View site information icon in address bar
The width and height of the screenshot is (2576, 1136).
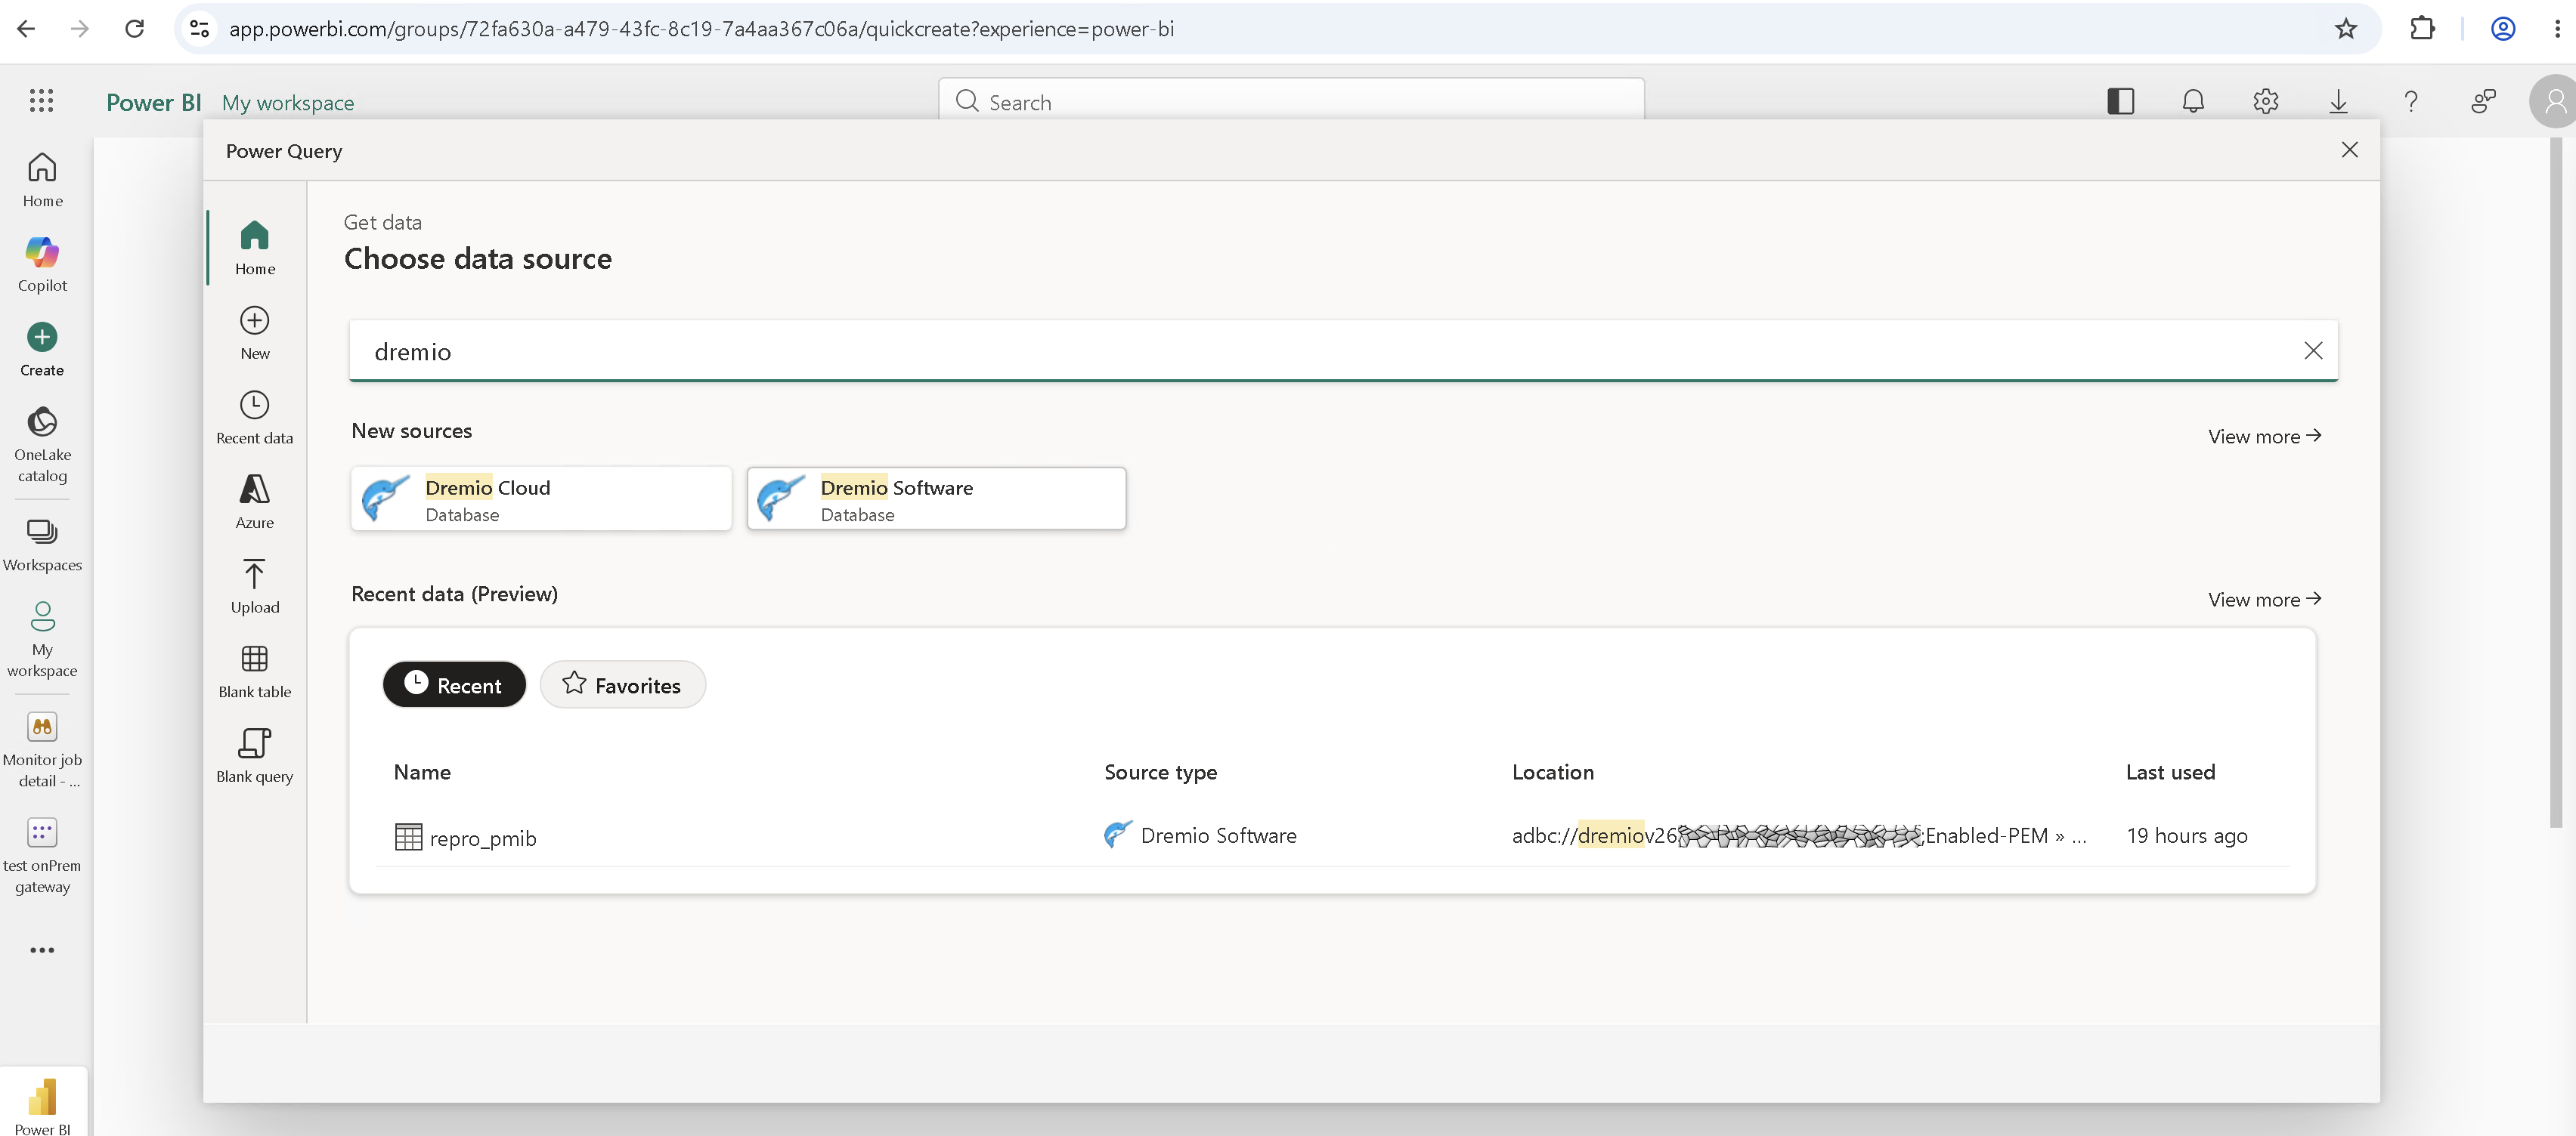pos(200,29)
